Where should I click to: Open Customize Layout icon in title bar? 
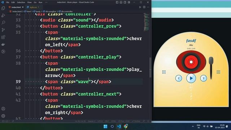pyautogui.click(x=129, y=2)
